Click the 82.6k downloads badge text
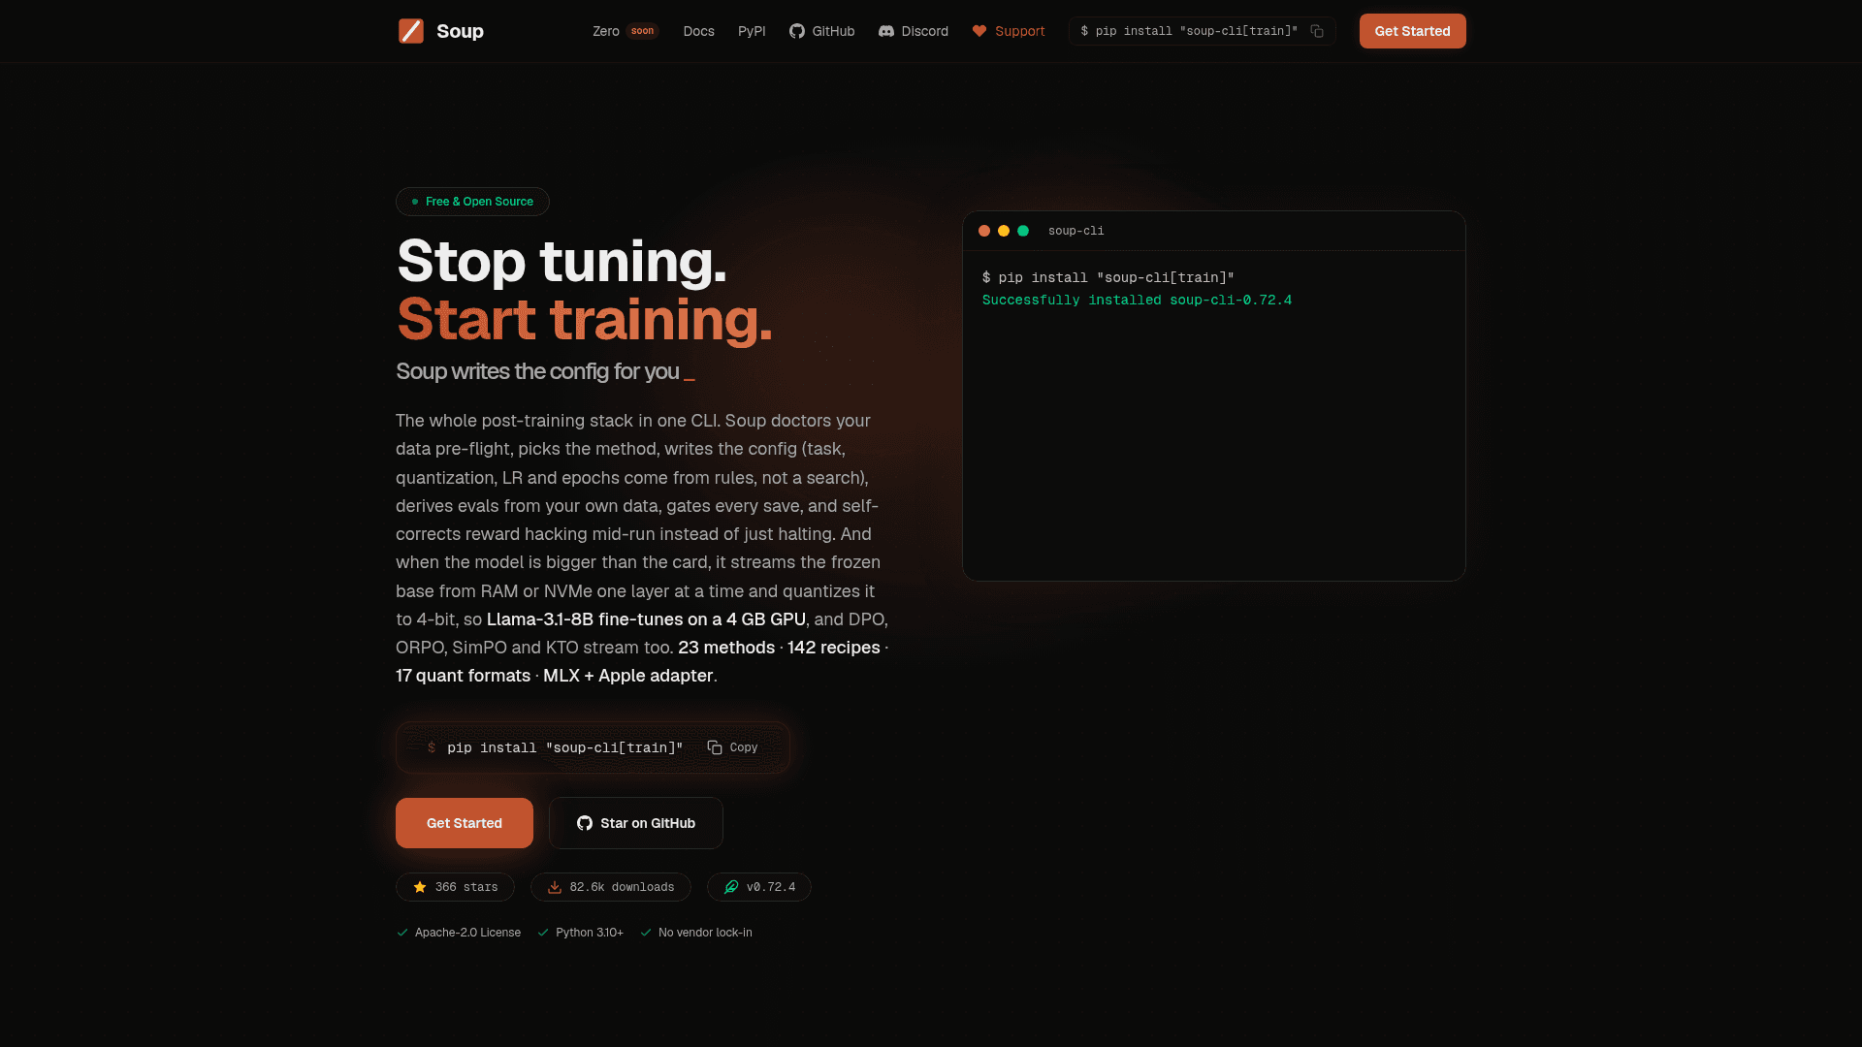Viewport: 1862px width, 1047px height. coord(622,887)
